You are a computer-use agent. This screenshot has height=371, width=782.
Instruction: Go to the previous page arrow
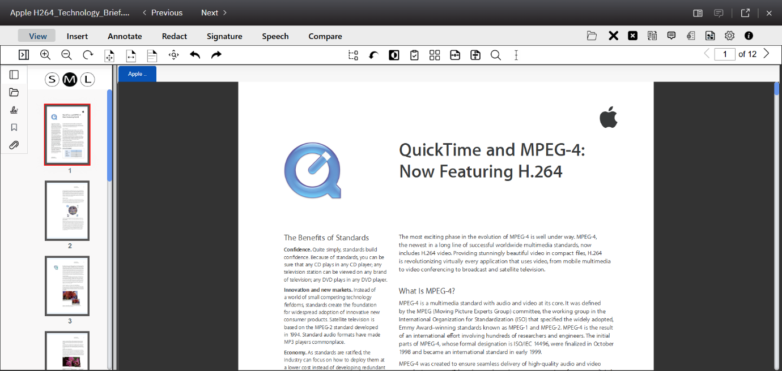pyautogui.click(x=707, y=54)
